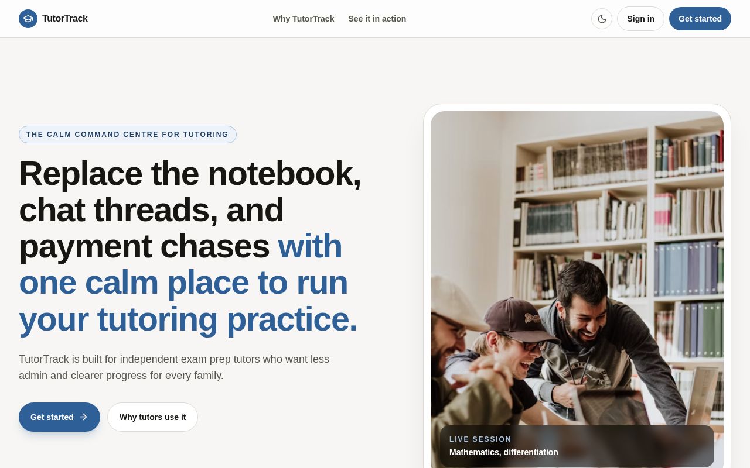The width and height of the screenshot is (750, 468).
Task: Click the Live Session caption label
Action: [480, 439]
